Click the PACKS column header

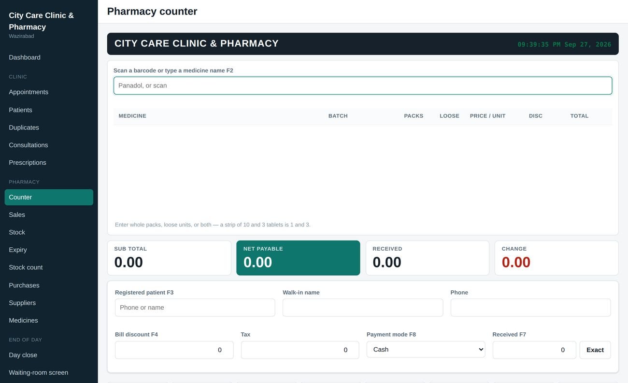pos(414,116)
